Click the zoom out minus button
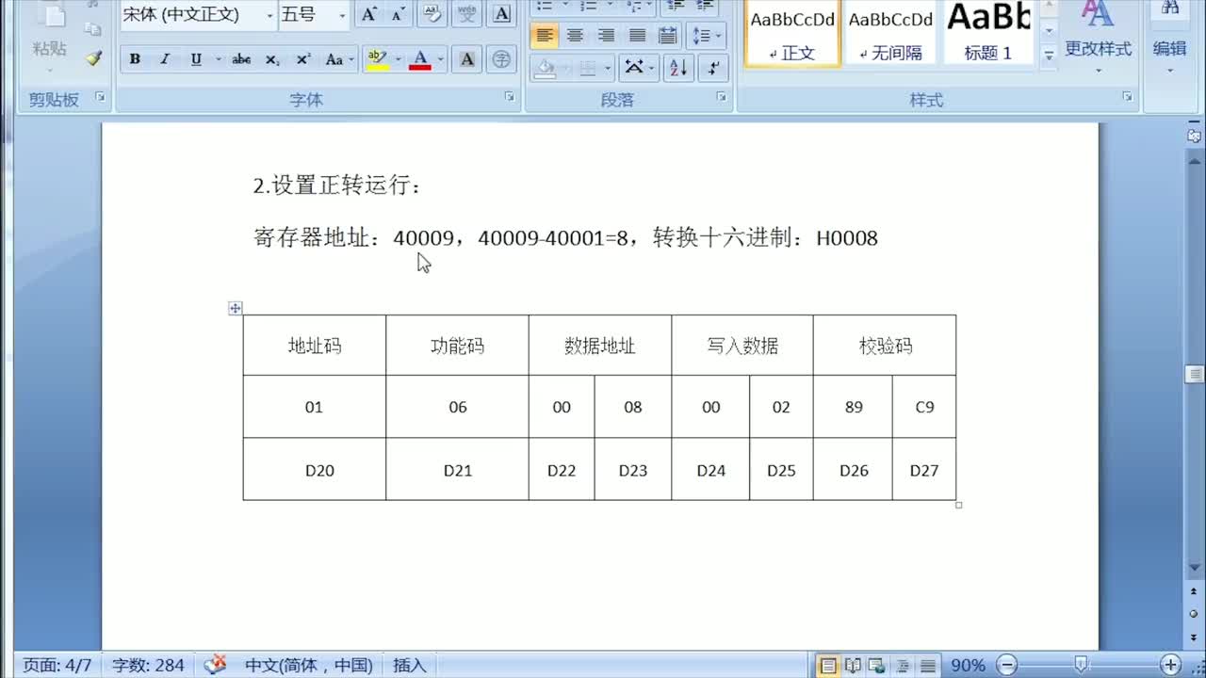 click(1006, 665)
